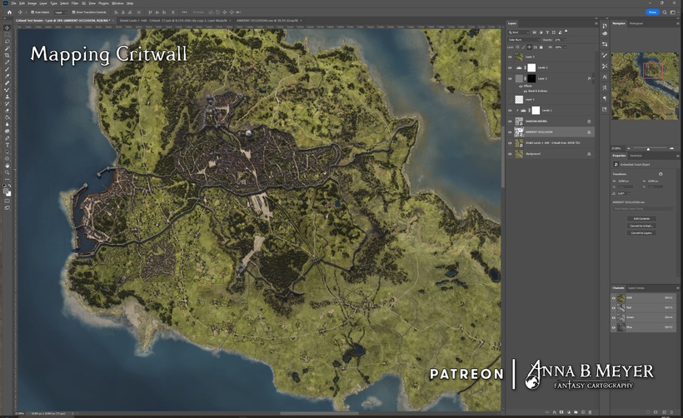This screenshot has width=683, height=418.
Task: Open the rotation angle dropdown in Properties
Action: coord(629,193)
